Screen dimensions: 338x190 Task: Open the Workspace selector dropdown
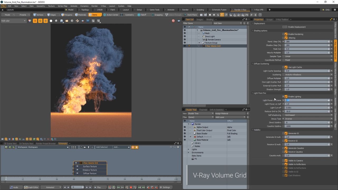pyautogui.click(x=43, y=147)
